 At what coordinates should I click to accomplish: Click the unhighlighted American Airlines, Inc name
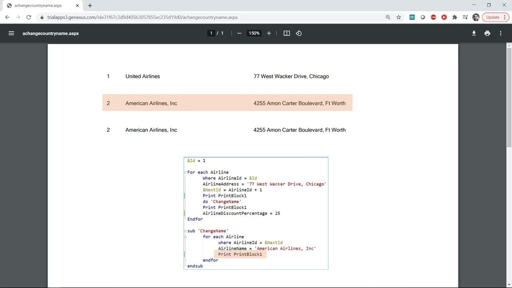pyautogui.click(x=151, y=130)
